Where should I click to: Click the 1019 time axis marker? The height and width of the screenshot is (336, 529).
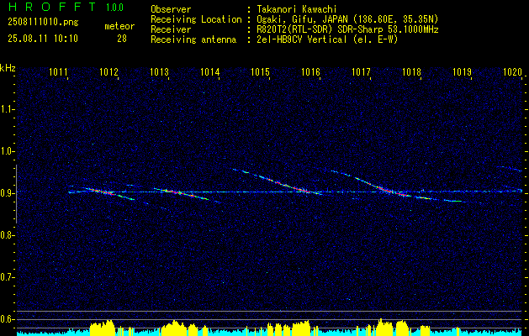pos(462,72)
